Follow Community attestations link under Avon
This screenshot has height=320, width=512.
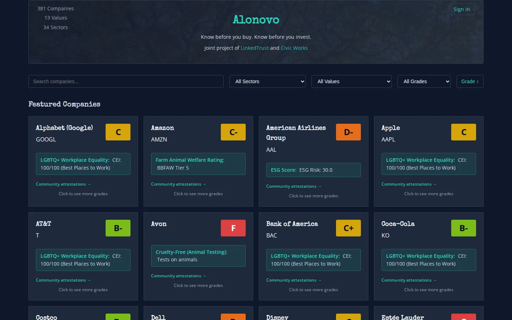(x=178, y=276)
